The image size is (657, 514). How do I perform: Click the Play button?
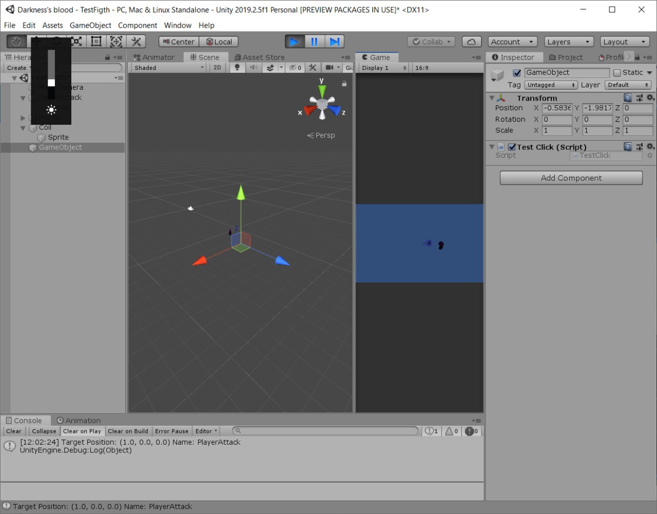(294, 42)
